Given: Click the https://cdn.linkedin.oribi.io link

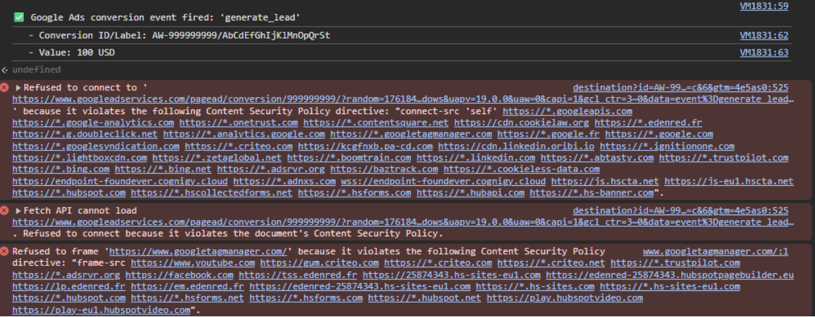Looking at the screenshot, I should pos(516,146).
